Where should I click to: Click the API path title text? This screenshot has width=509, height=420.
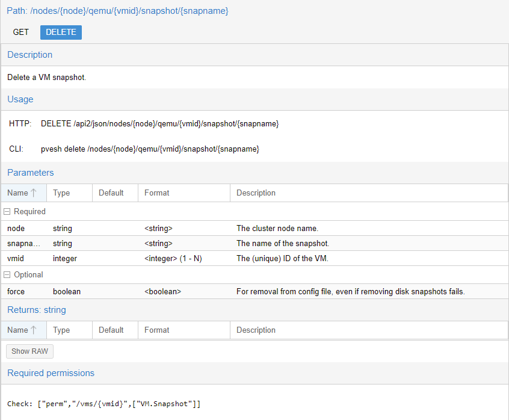tap(117, 11)
